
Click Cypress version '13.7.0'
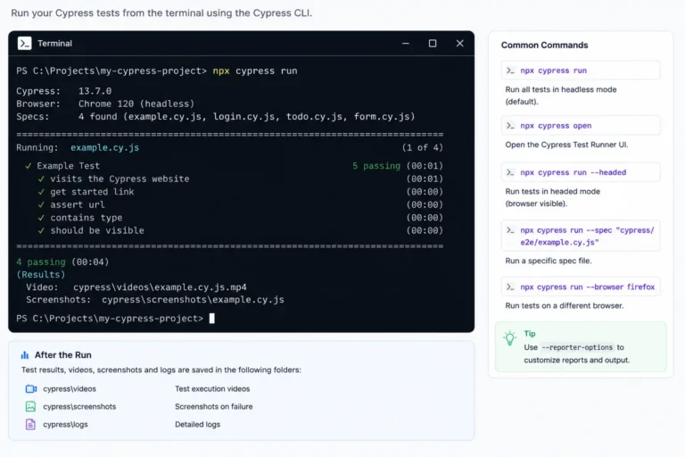95,91
